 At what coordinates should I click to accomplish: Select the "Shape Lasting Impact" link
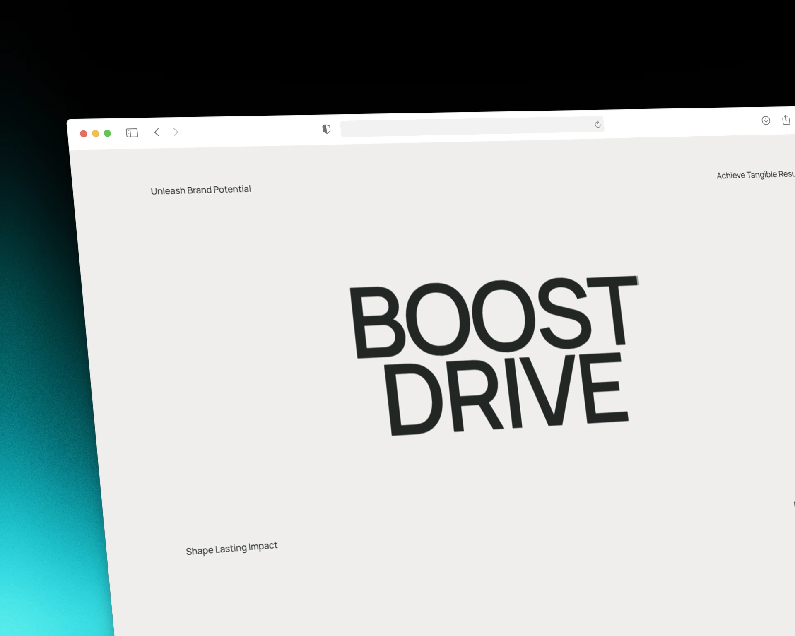point(231,549)
